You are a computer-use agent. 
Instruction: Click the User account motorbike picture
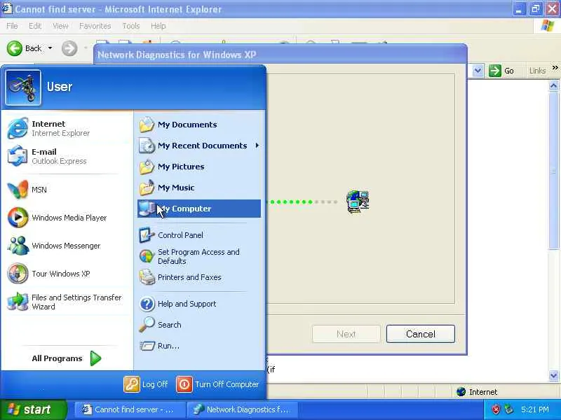(x=23, y=87)
